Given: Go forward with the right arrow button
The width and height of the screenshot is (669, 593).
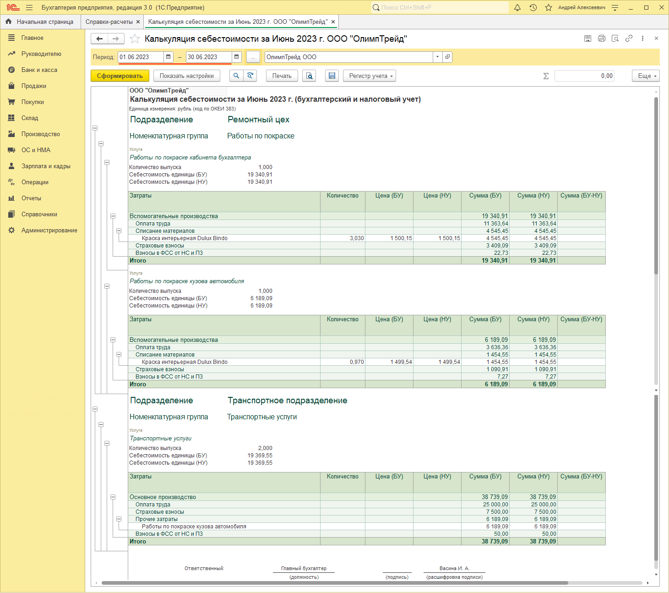Looking at the screenshot, I should (116, 38).
